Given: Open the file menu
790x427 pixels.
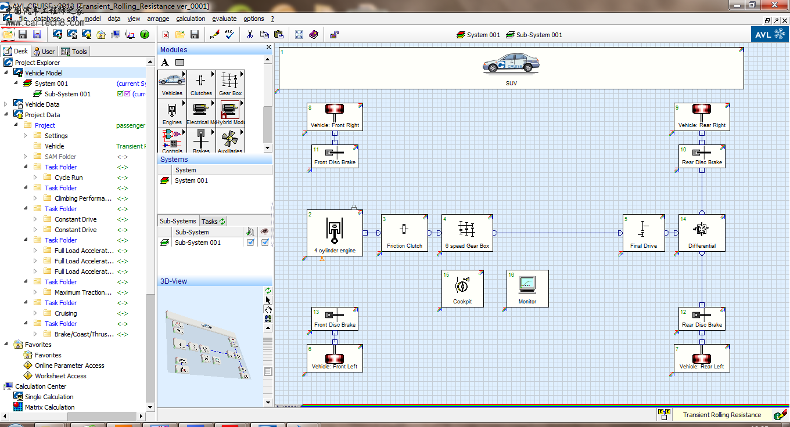Looking at the screenshot, I should [x=23, y=19].
